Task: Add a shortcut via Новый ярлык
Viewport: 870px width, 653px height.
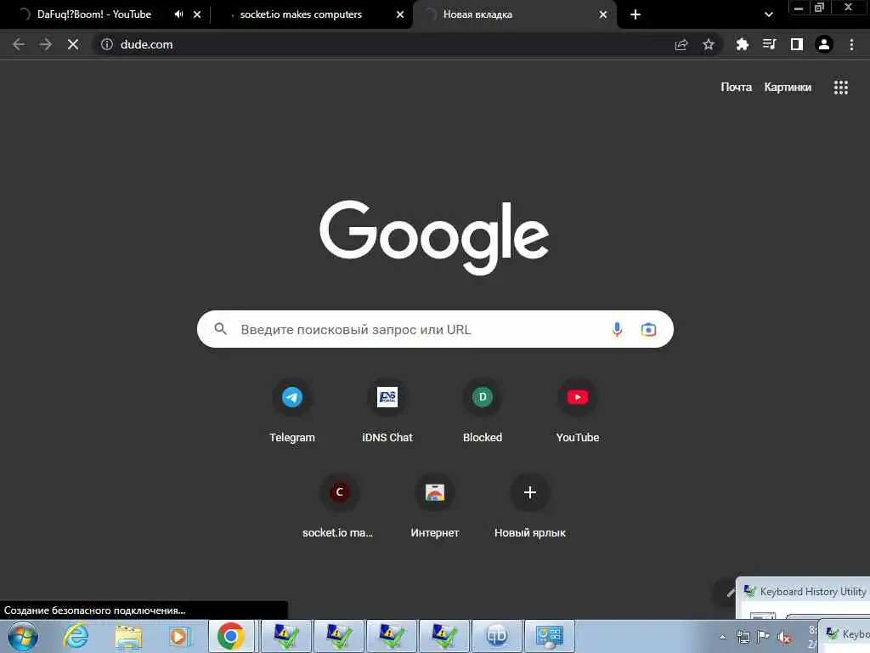Action: (x=530, y=507)
